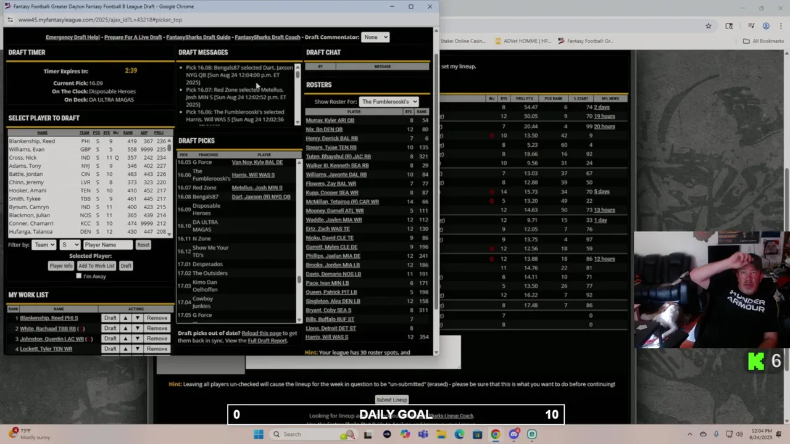
Task: Select Blankenship, Reed in player list
Action: point(31,141)
